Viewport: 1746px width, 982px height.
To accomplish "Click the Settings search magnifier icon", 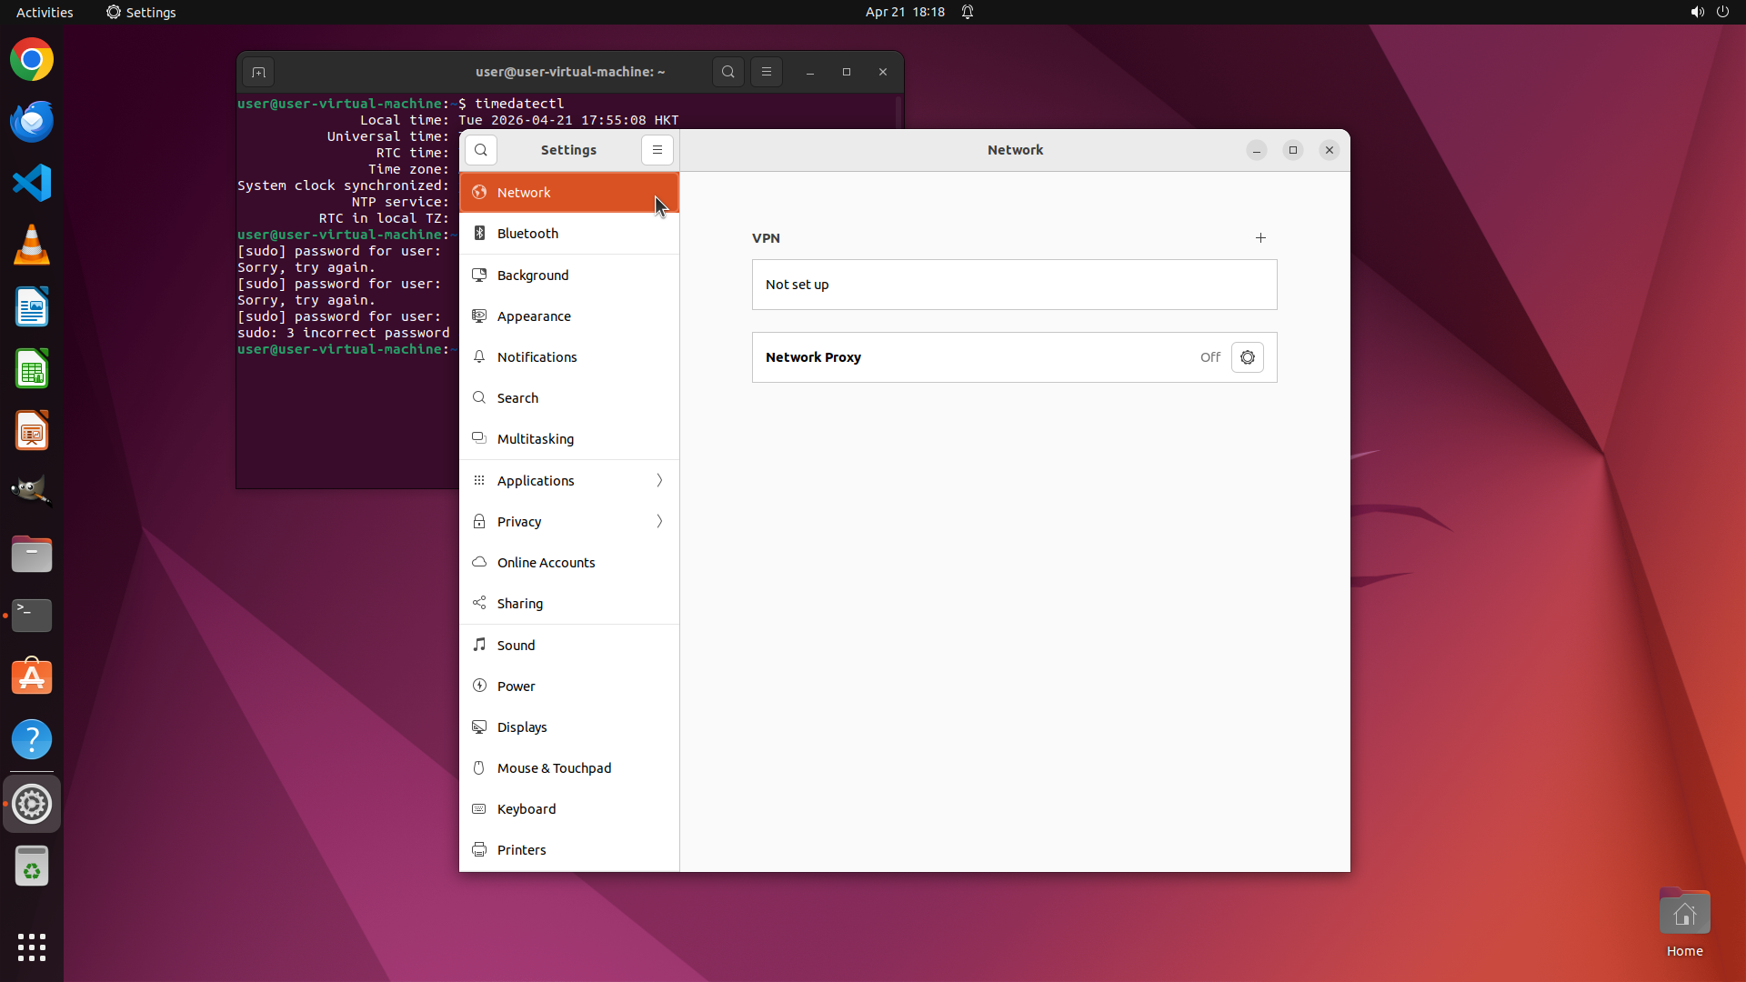I will point(481,150).
